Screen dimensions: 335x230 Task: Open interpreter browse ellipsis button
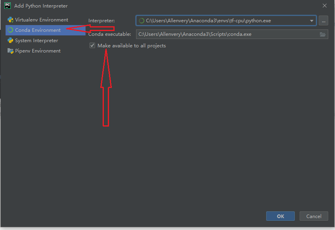point(323,21)
